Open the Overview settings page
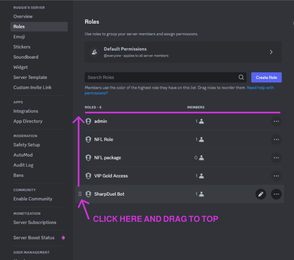This screenshot has width=294, height=260. tap(23, 17)
